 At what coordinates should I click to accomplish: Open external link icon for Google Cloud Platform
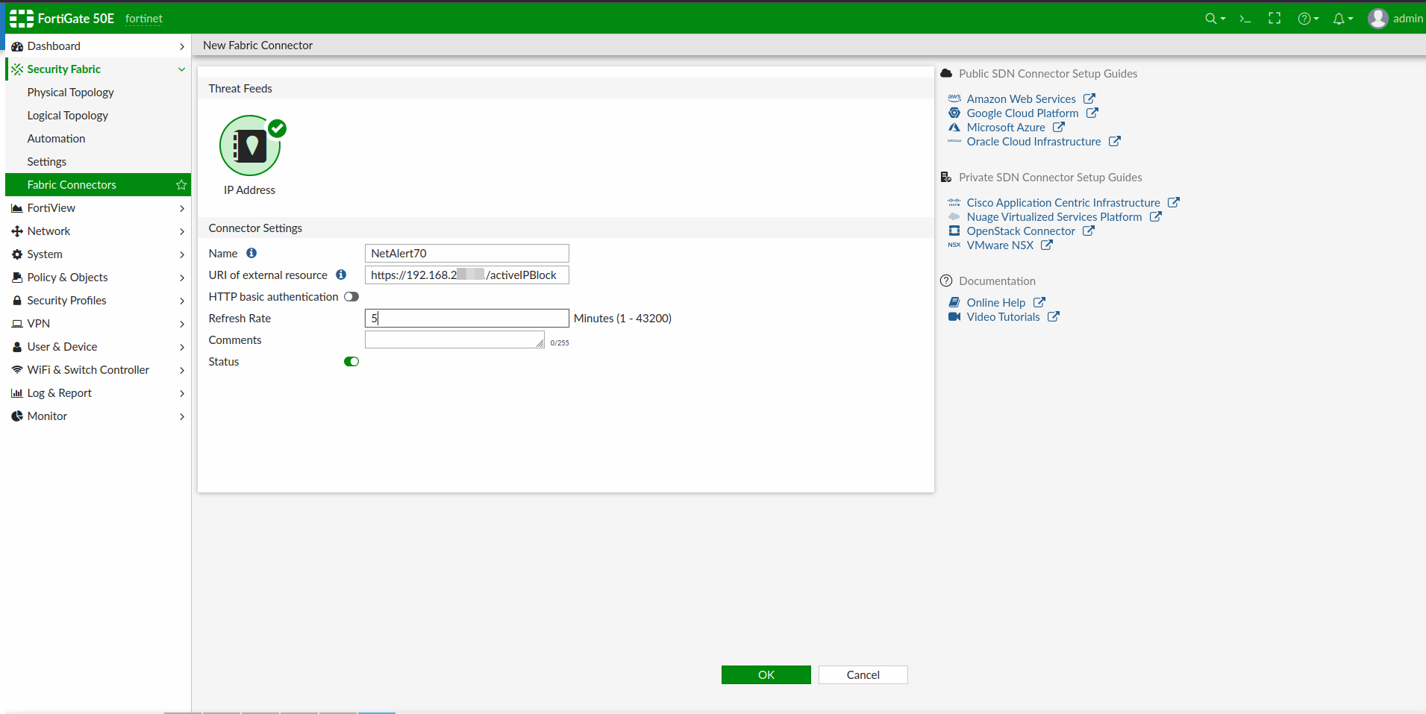coord(1092,113)
